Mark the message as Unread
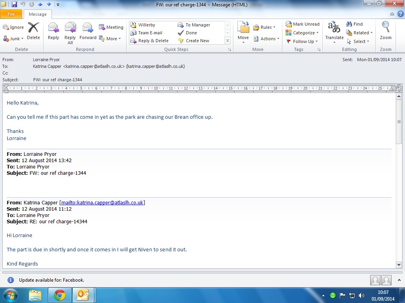This screenshot has width=405, height=303. 303,24
